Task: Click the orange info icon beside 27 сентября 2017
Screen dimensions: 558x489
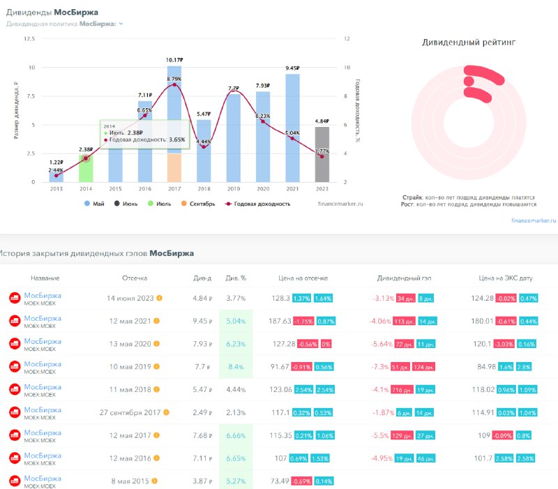Action: click(x=166, y=412)
